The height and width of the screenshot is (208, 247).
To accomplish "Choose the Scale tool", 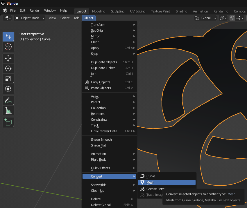I will pos(8,79).
